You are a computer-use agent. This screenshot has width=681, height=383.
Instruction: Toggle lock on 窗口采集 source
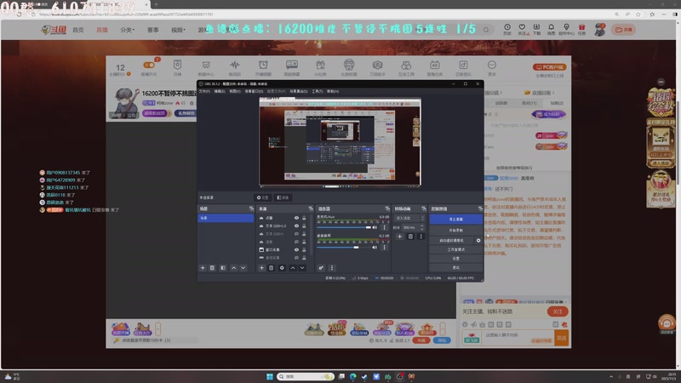coord(304,249)
